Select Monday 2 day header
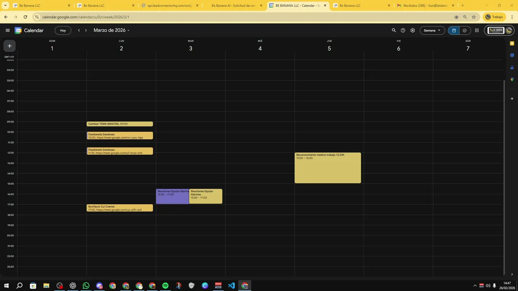This screenshot has height=291, width=518. [121, 48]
